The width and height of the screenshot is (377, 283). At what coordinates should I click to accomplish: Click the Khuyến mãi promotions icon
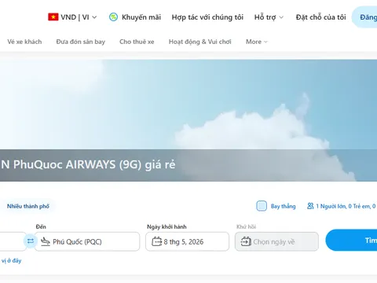pos(113,17)
